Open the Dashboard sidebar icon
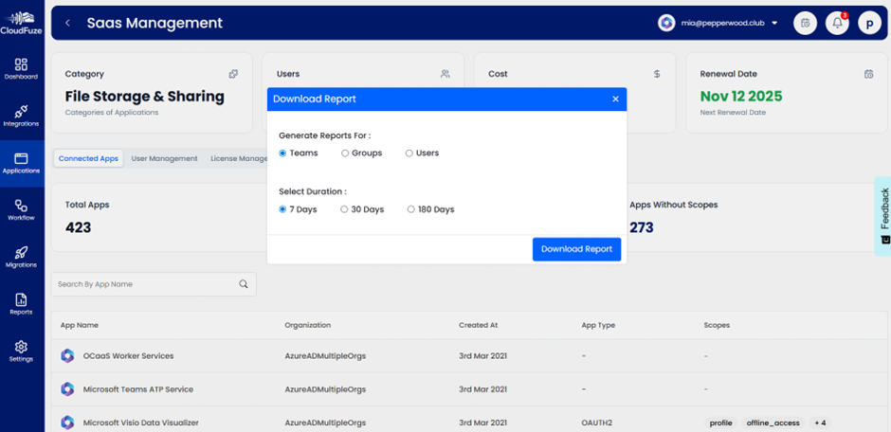Viewport: 891px width, 432px height. click(x=21, y=63)
